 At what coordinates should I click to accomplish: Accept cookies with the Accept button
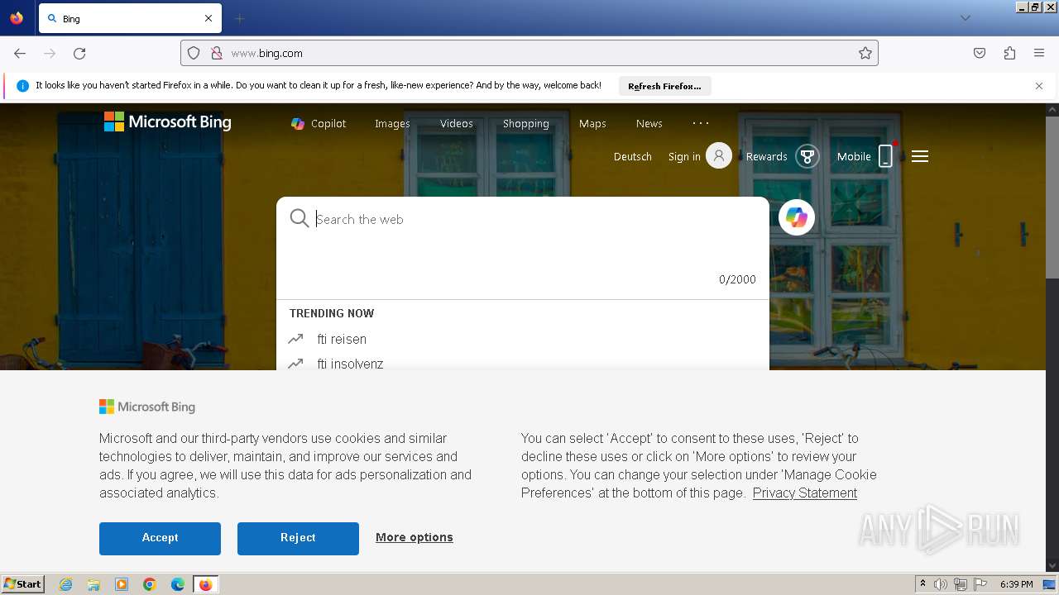pyautogui.click(x=160, y=538)
